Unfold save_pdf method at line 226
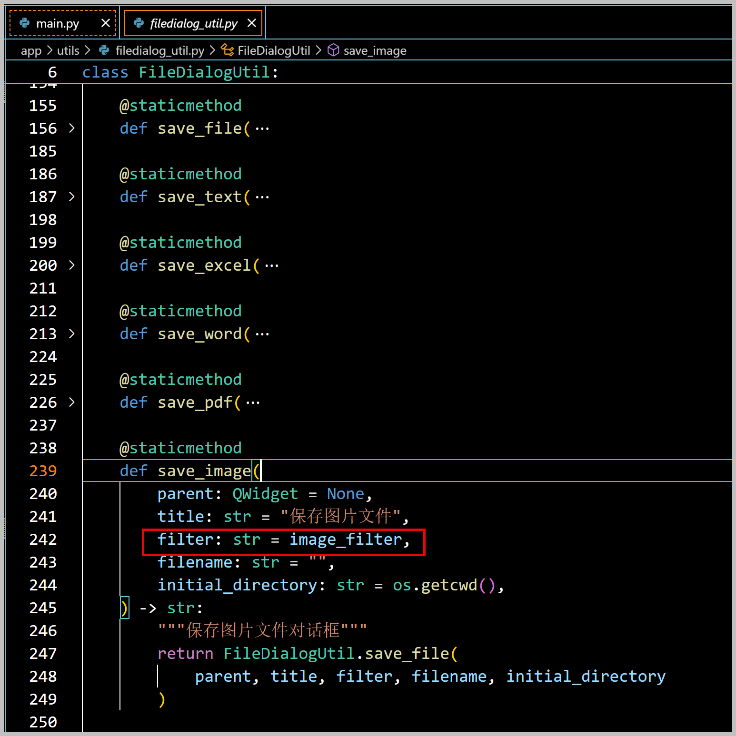 72,402
